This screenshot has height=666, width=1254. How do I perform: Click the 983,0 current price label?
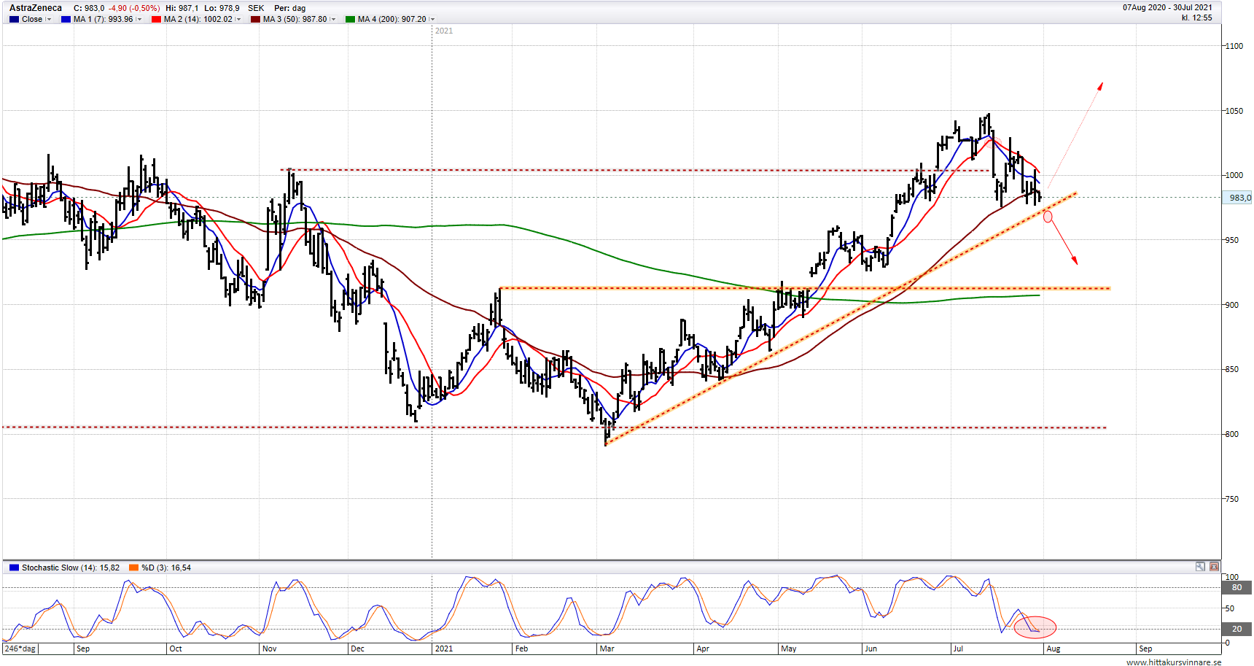click(1239, 198)
